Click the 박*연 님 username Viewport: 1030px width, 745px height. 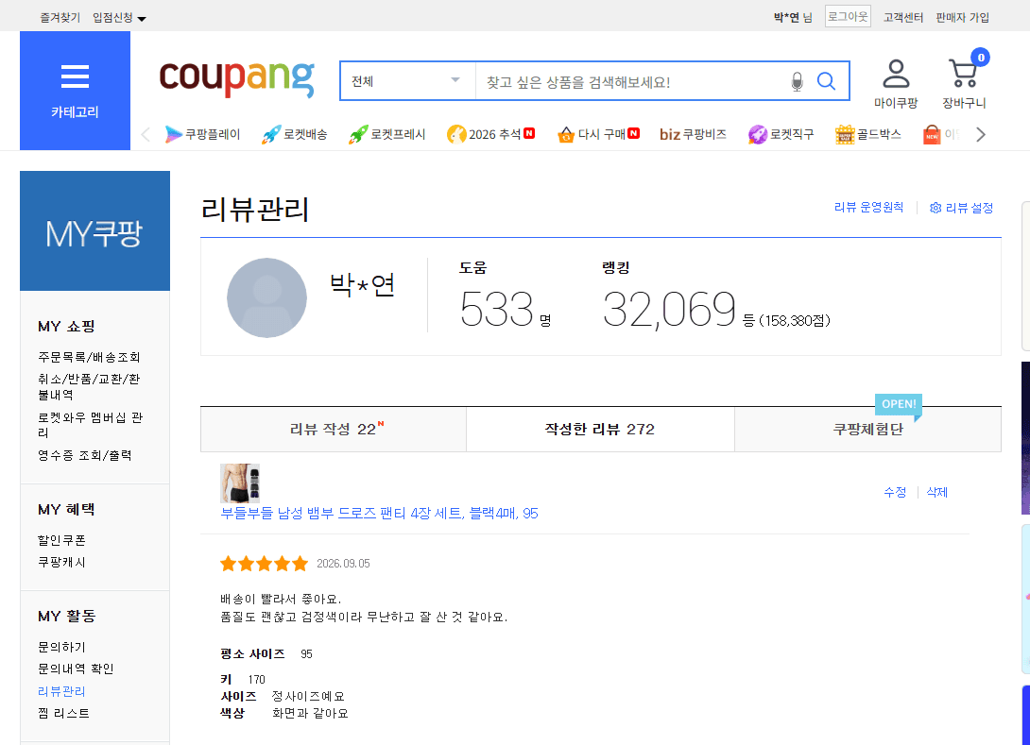click(x=792, y=18)
